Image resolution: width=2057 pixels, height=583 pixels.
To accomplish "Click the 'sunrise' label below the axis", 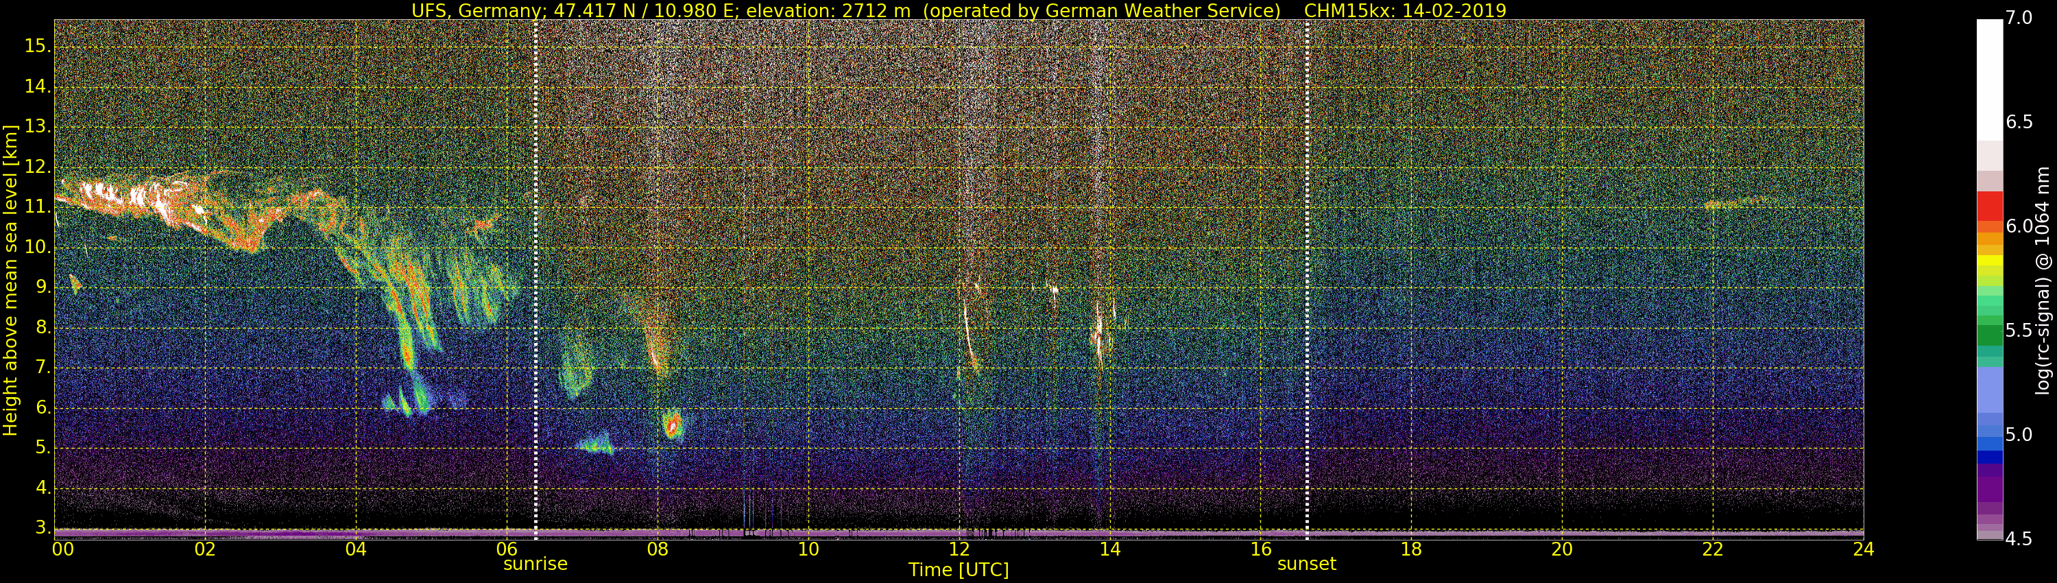I will (535, 564).
